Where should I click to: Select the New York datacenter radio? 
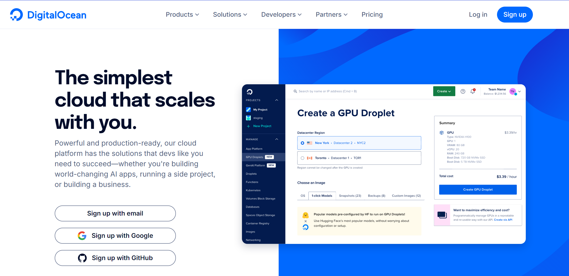point(302,143)
